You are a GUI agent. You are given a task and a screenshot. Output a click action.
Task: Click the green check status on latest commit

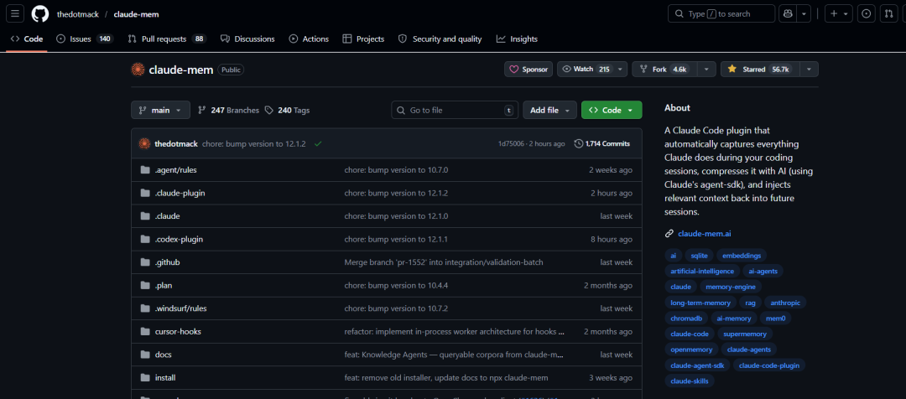tap(318, 144)
